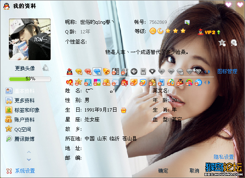The image size is (245, 178).
Task: Open the 更多资料 section
Action: pos(20,100)
